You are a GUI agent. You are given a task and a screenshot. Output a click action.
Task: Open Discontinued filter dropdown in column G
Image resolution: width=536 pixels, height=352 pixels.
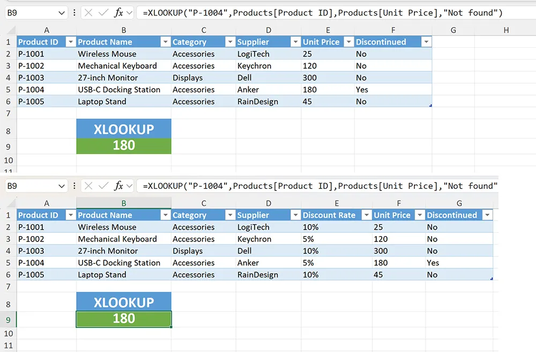click(x=487, y=215)
